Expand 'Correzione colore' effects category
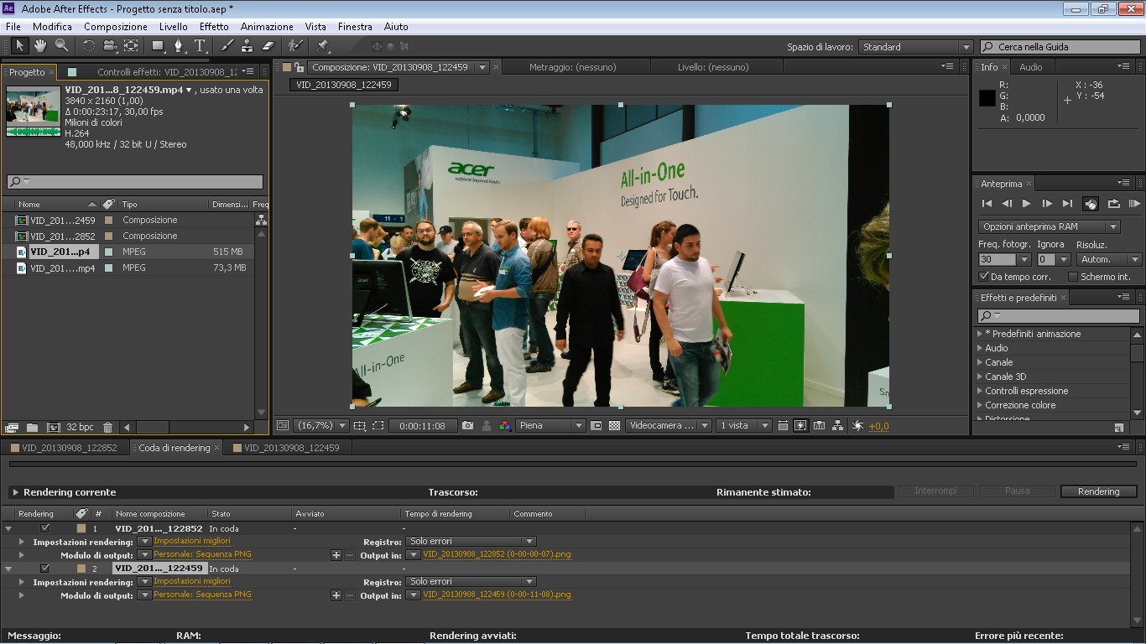The width and height of the screenshot is (1146, 644). (x=980, y=405)
